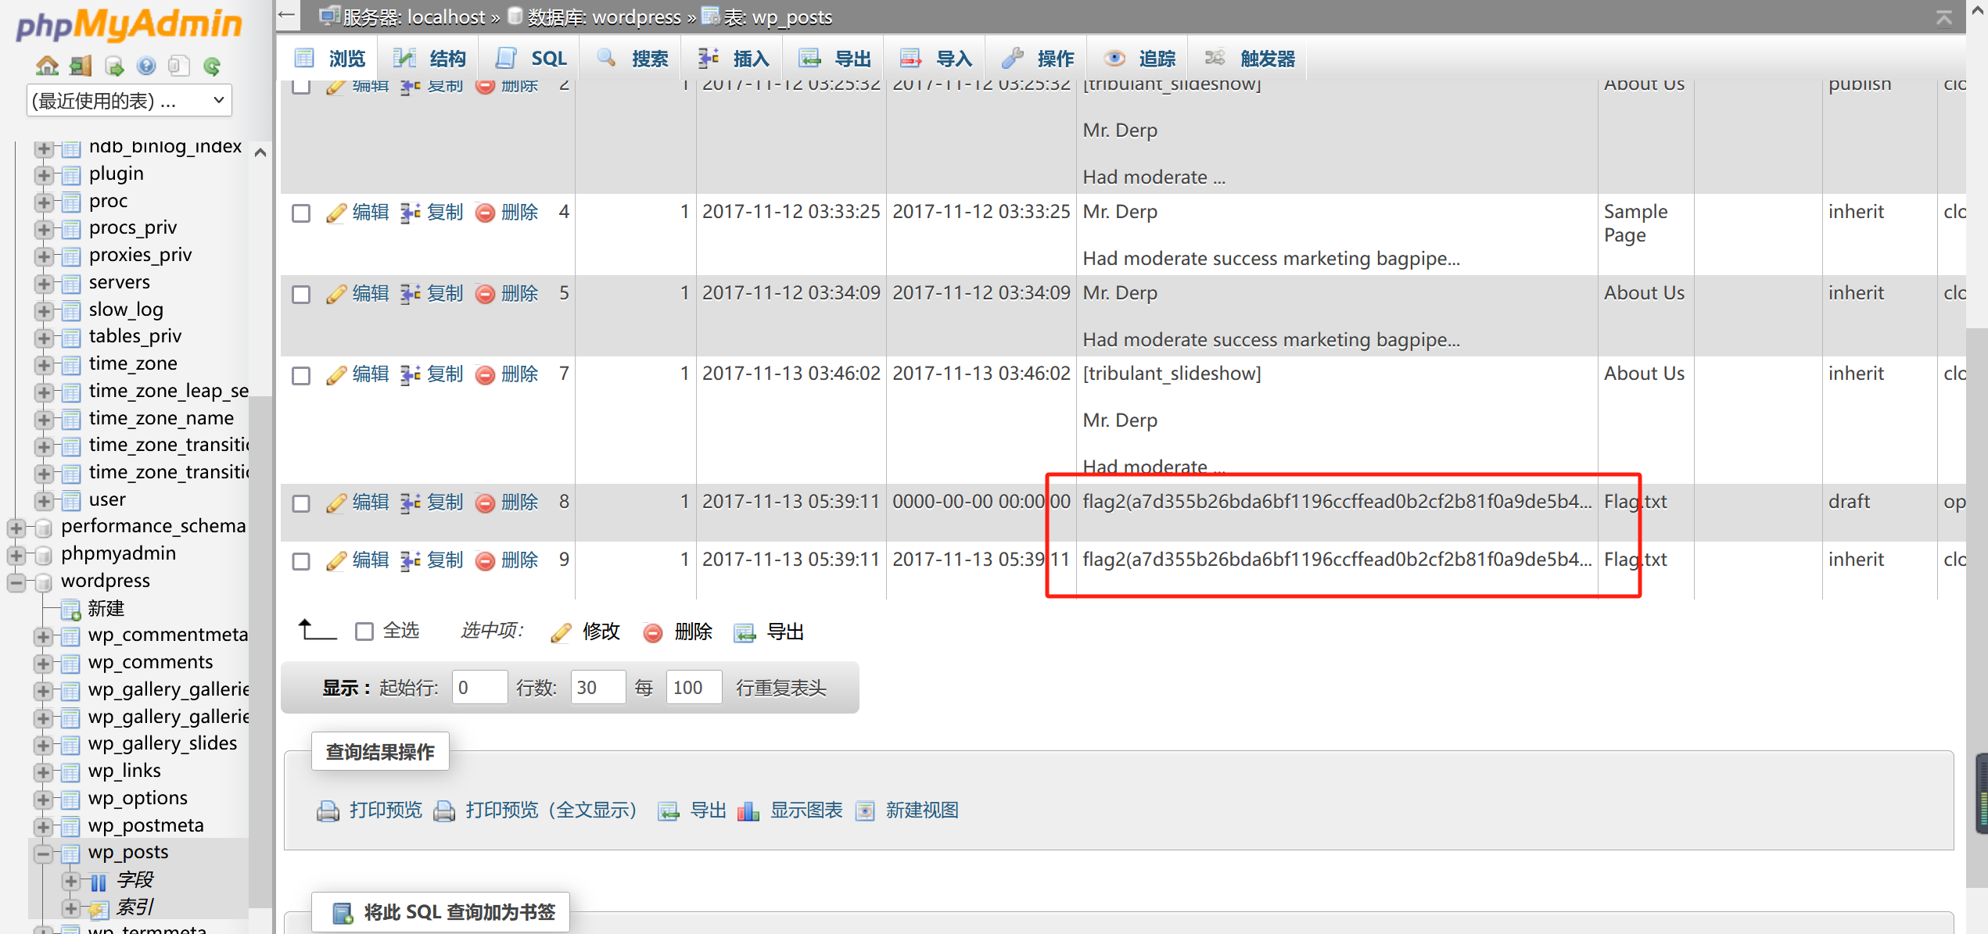This screenshot has width=1988, height=934.
Task: Click the create view icon
Action: 865,811
